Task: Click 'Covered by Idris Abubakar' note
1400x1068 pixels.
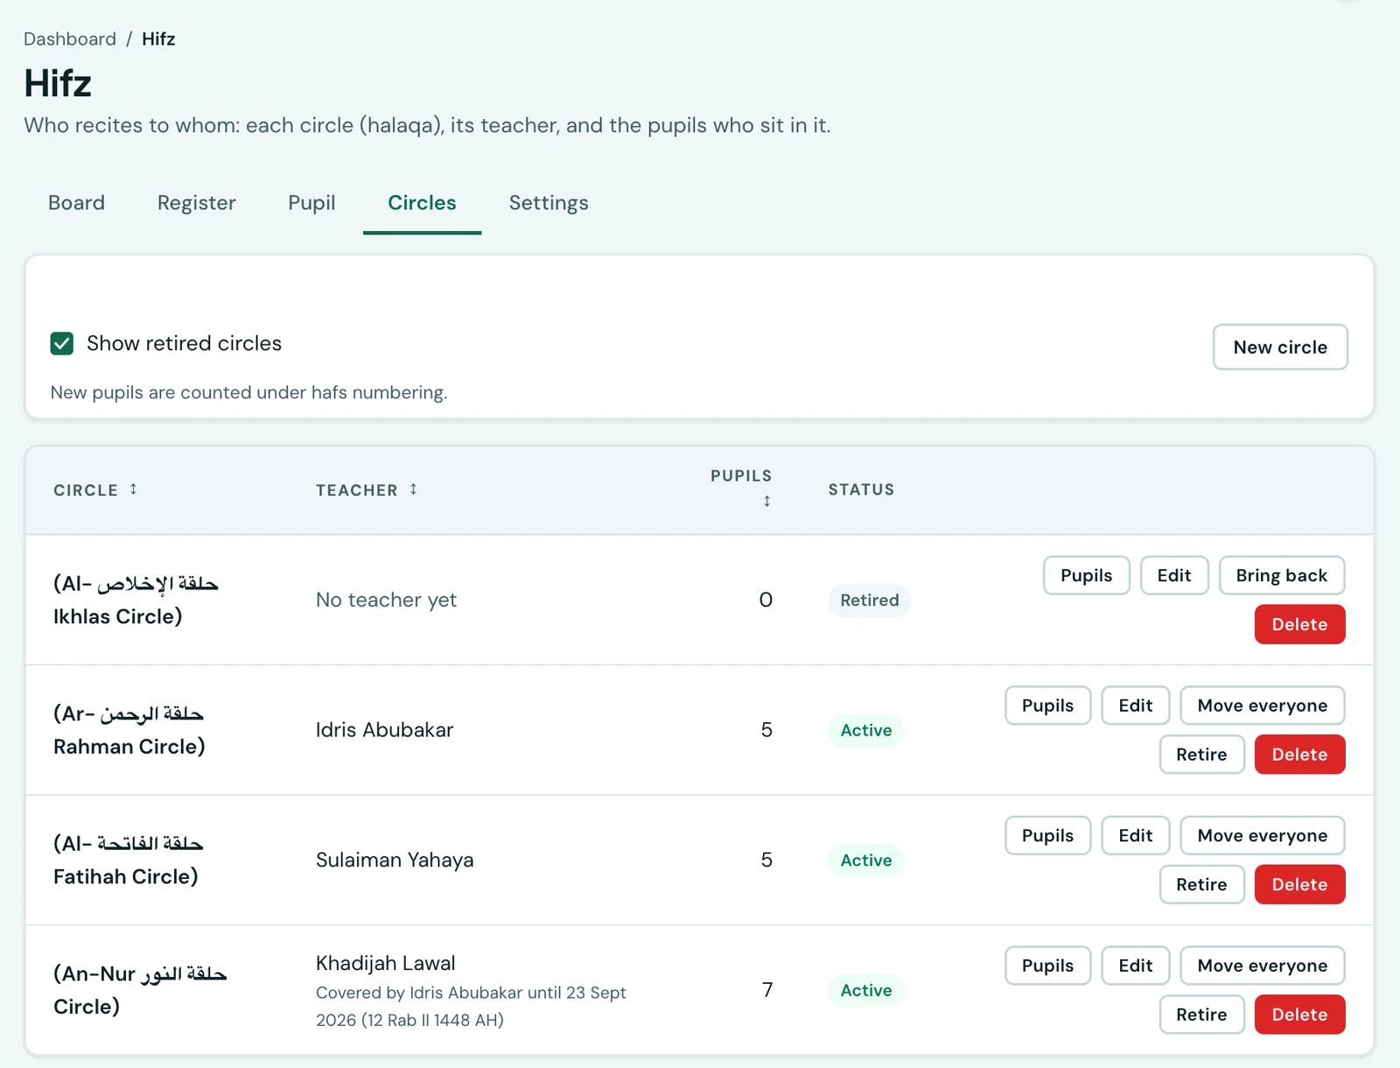Action: tap(471, 1006)
